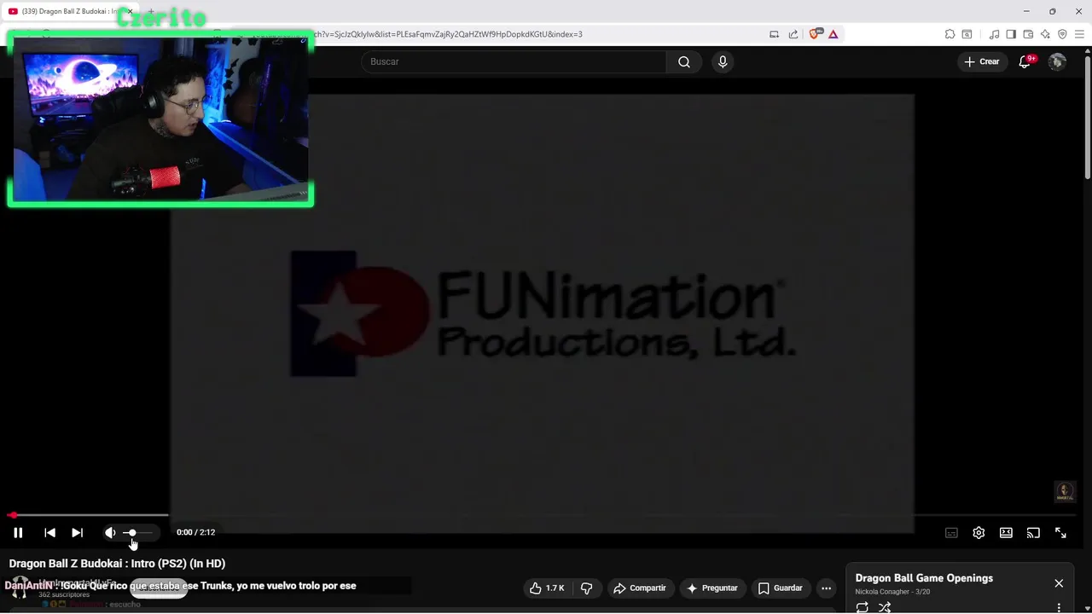Open the browser extensions puzzle icon
The width and height of the screenshot is (1092, 614).
coord(950,34)
